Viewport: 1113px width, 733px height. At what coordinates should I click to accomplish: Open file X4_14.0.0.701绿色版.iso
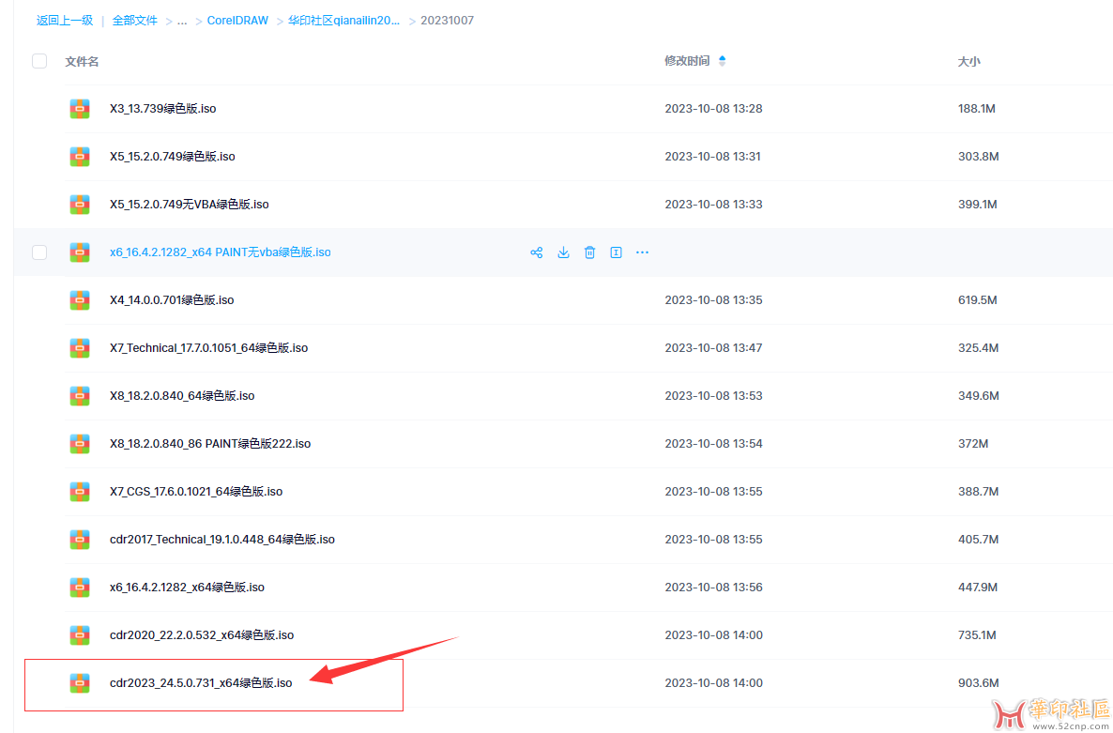[172, 300]
